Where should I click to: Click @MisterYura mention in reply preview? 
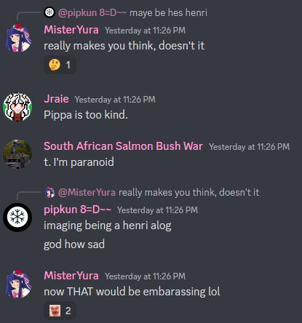[87, 192]
